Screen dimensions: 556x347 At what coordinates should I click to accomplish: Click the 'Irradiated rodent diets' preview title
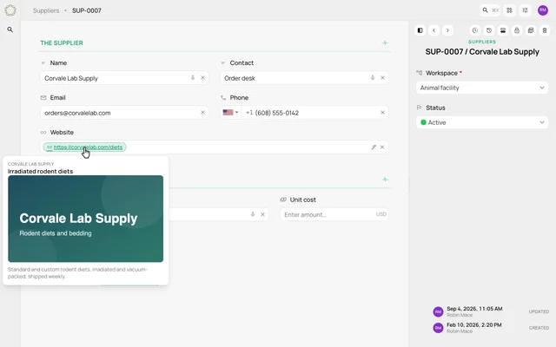pyautogui.click(x=41, y=172)
